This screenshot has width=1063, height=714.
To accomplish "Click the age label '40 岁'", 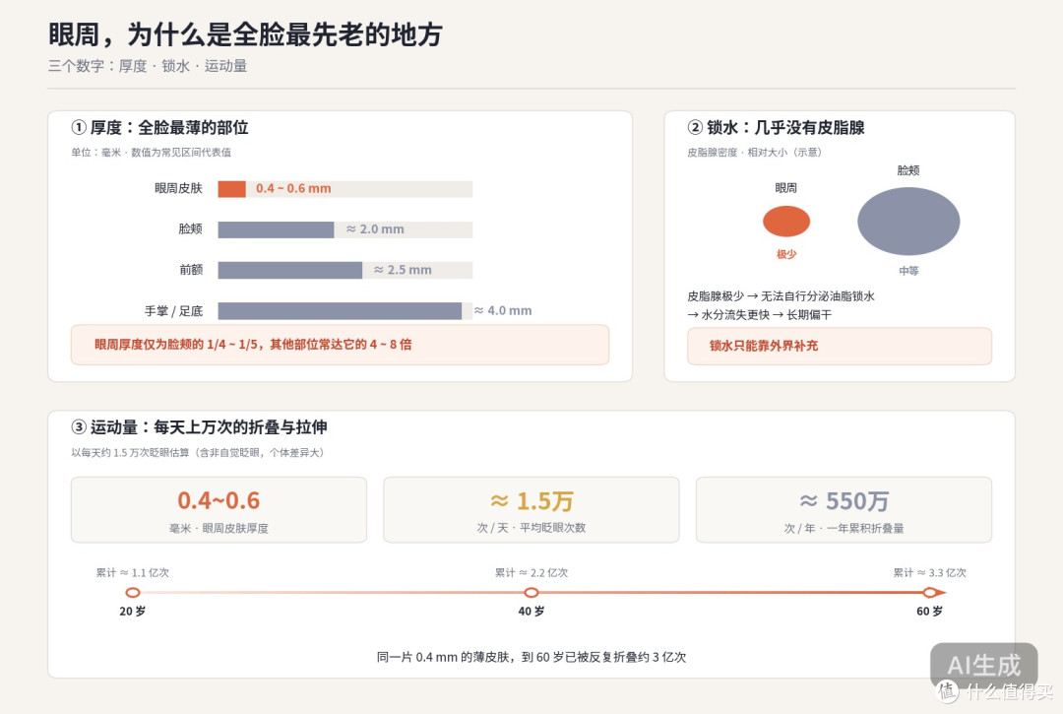I will [531, 611].
